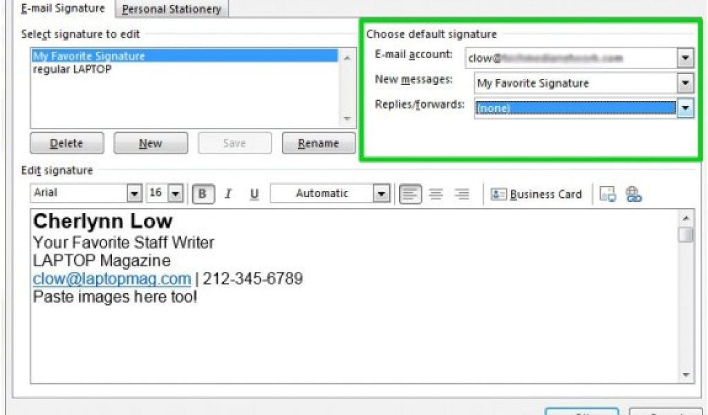Screen dimensions: 708x415
Task: Select the center alignment icon
Action: pyautogui.click(x=436, y=194)
